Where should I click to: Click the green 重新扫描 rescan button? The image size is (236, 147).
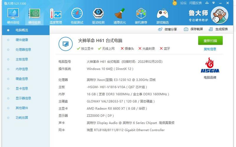point(210,40)
